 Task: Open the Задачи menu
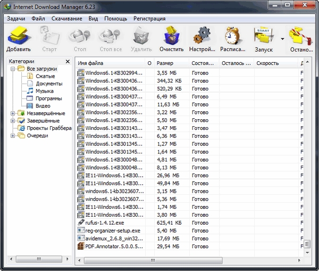pos(16,19)
